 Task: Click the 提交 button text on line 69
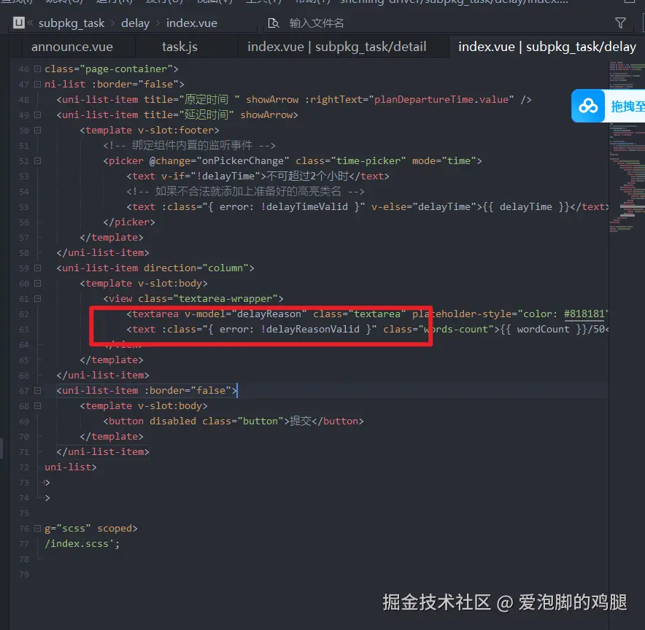point(301,421)
